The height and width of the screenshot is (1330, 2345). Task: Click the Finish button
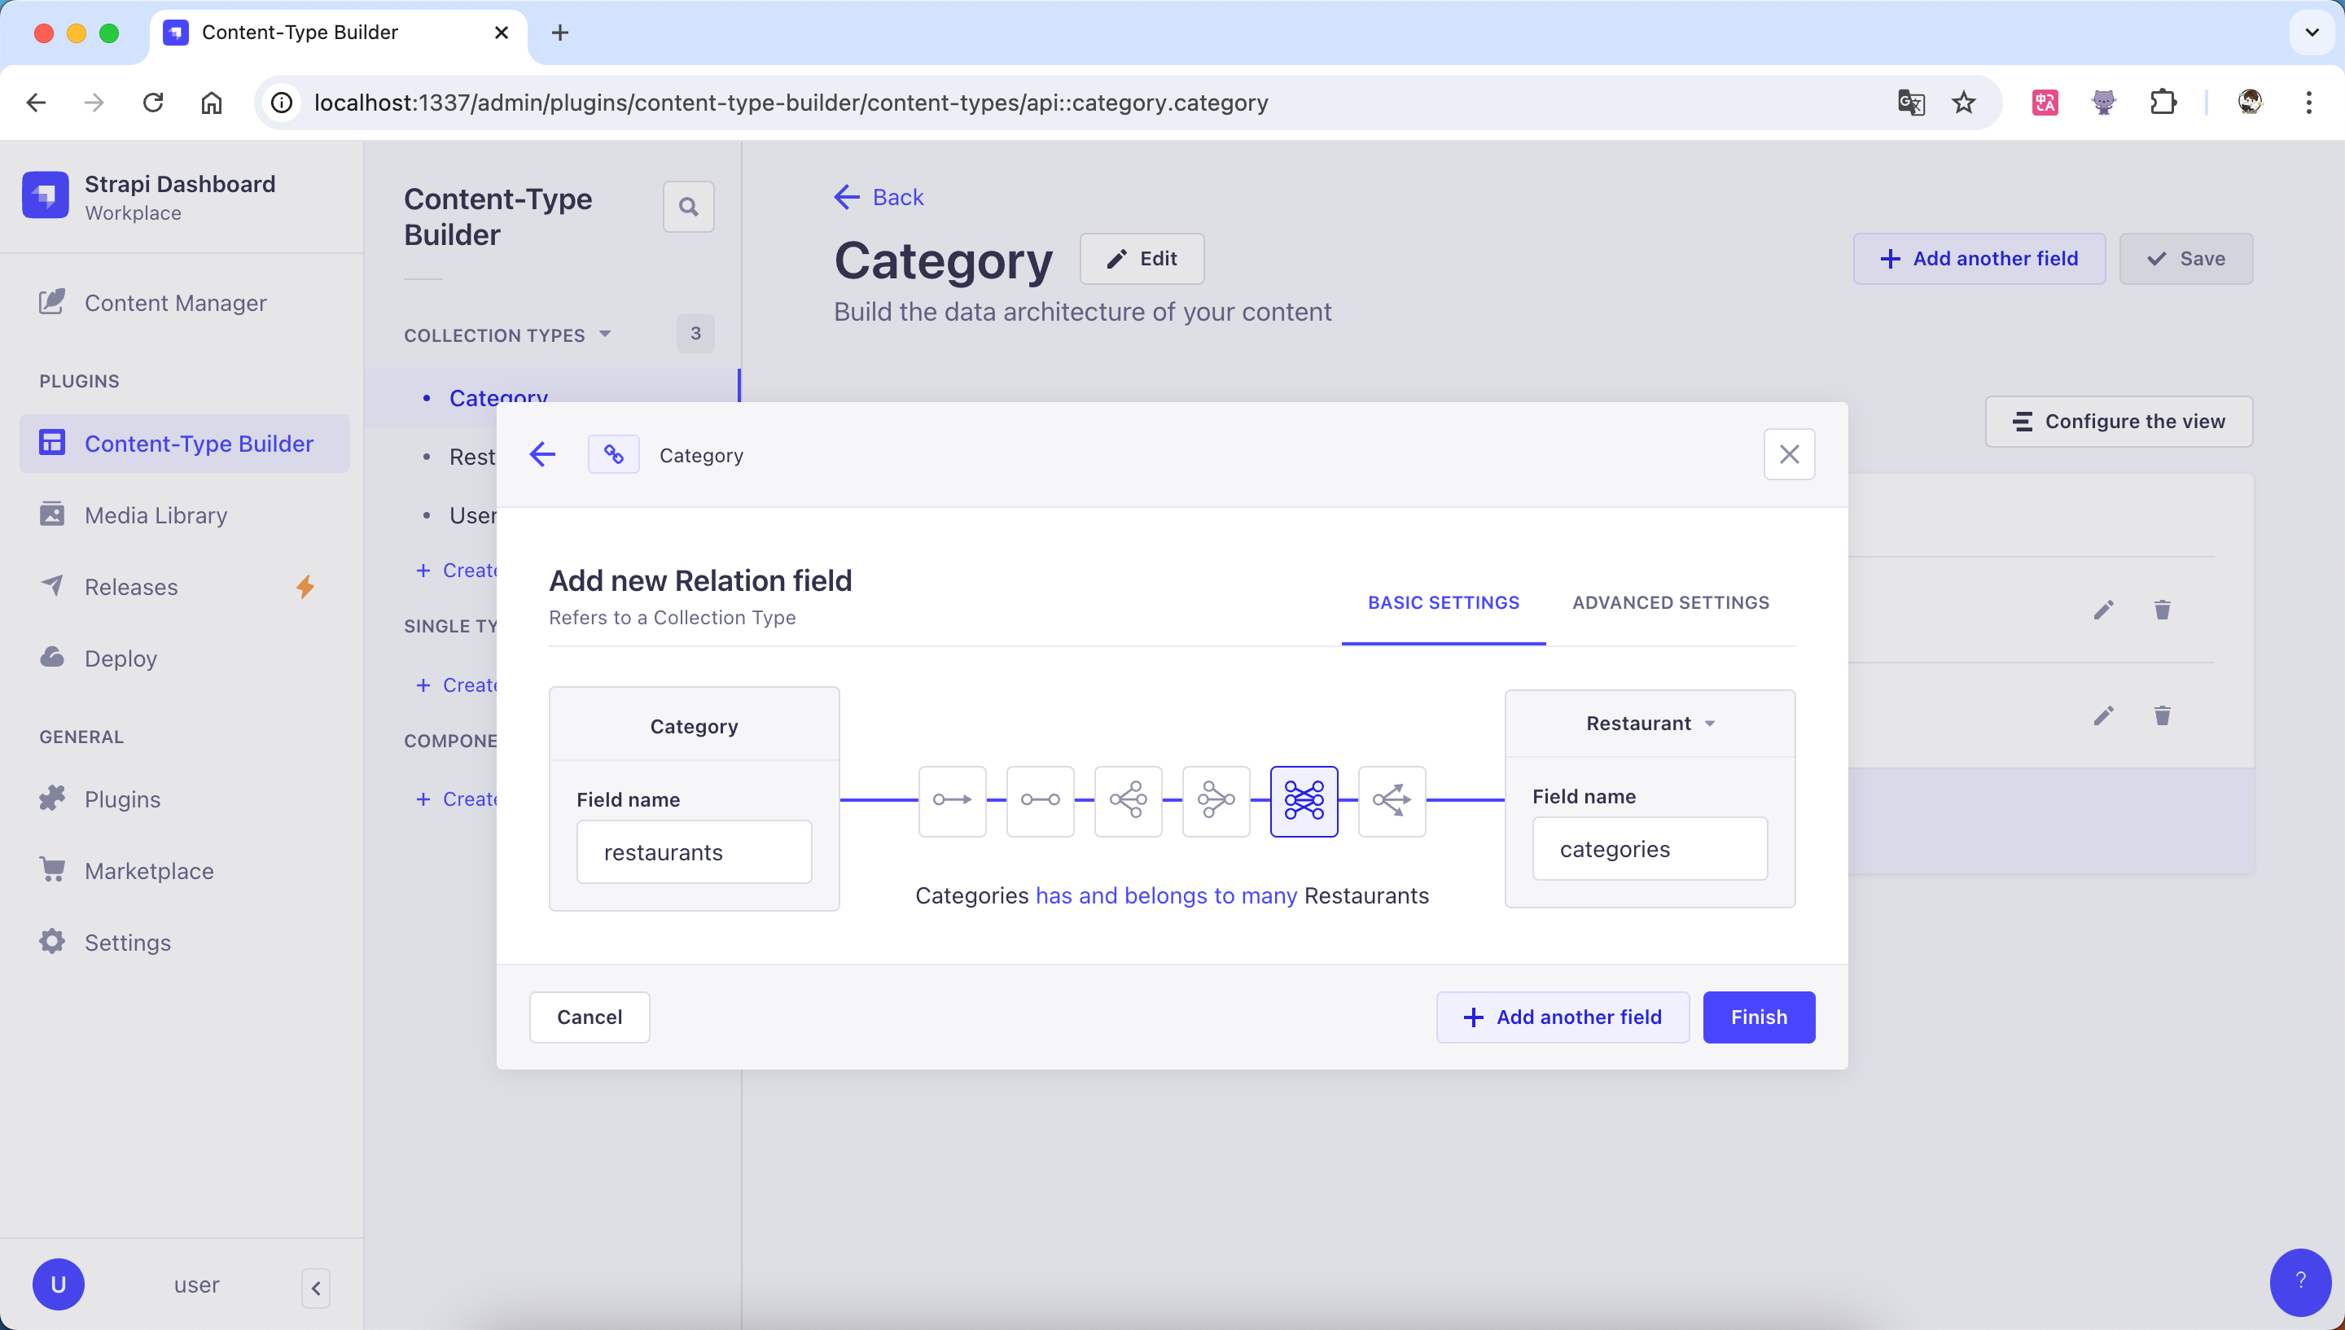pos(1758,1017)
